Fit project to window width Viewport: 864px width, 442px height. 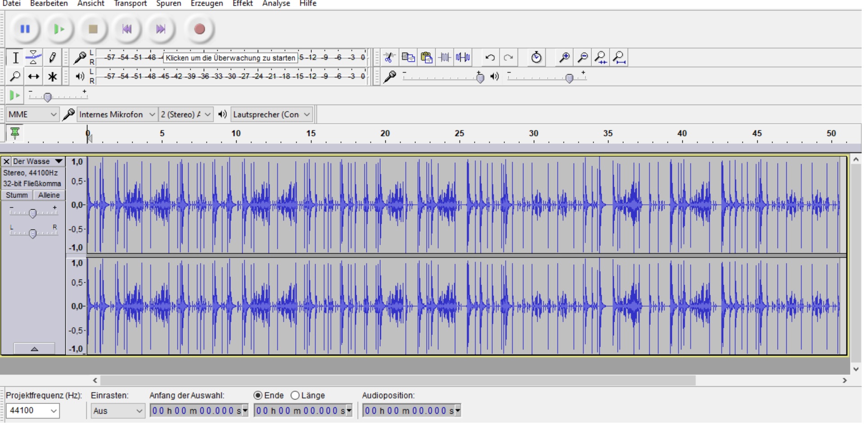619,58
